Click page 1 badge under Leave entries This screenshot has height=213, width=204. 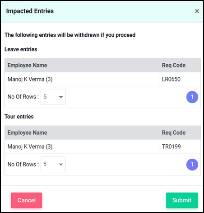[x=192, y=97]
